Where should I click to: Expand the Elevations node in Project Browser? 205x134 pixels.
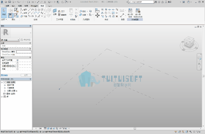[5, 91]
